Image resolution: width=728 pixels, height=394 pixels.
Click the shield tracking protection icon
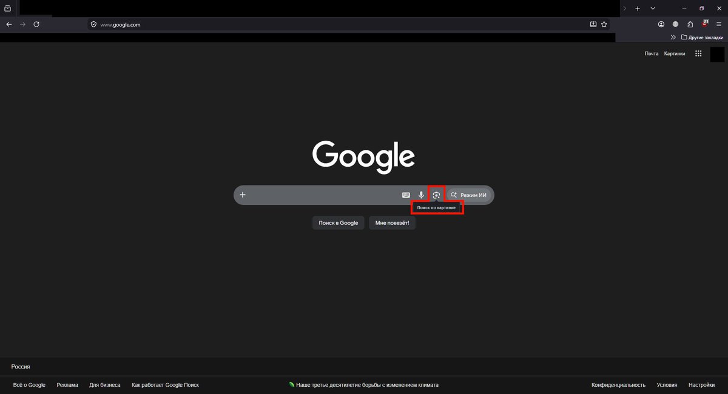[93, 25]
